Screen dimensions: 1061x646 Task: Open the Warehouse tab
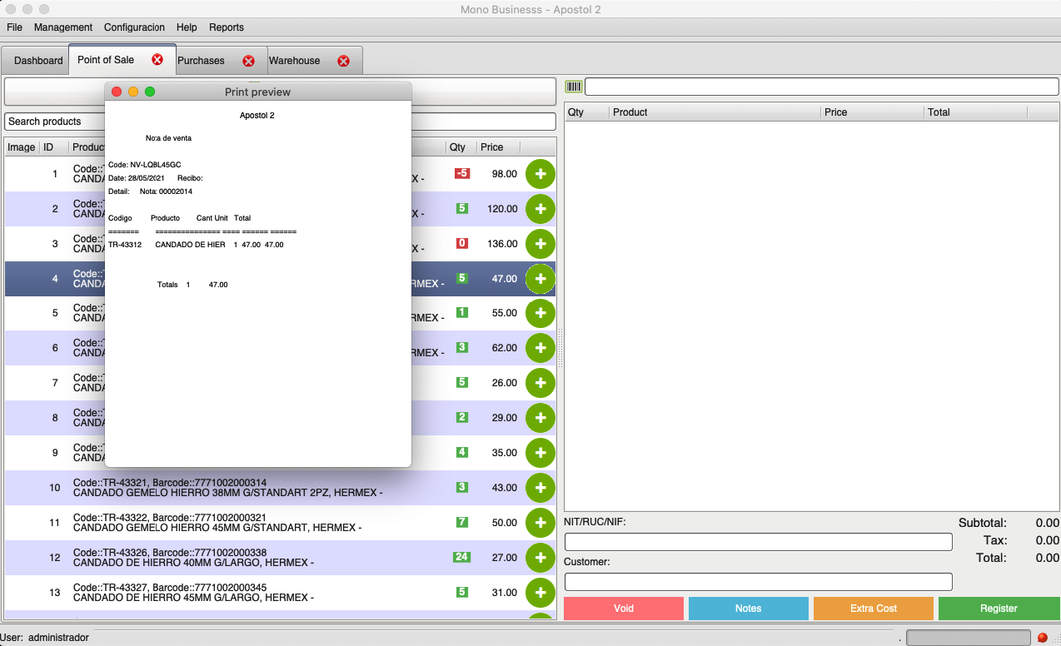click(295, 61)
